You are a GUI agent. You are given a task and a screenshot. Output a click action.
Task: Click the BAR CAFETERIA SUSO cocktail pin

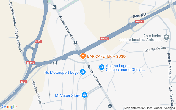click(x=83, y=56)
